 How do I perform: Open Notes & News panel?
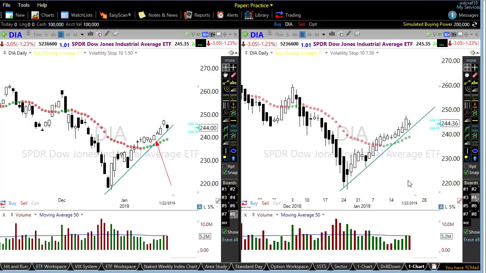(x=158, y=15)
